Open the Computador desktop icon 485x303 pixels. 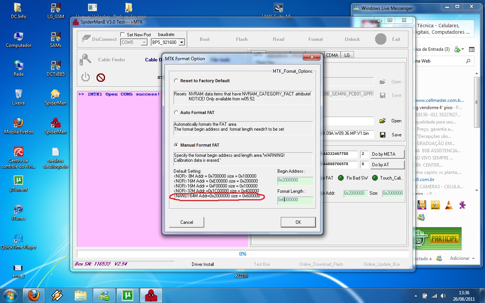click(19, 40)
